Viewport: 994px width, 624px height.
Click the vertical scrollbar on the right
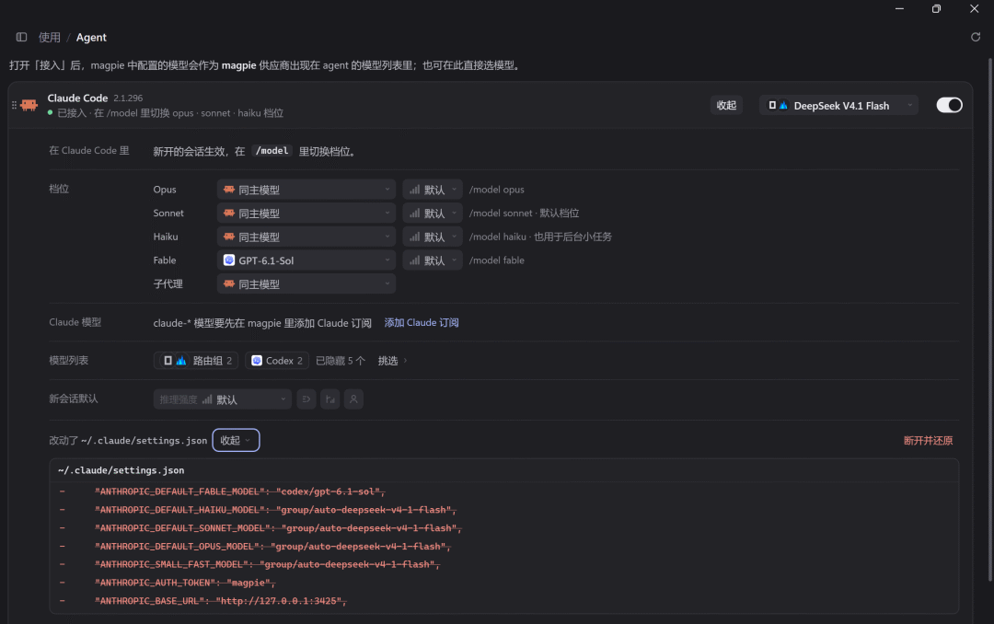(x=989, y=319)
